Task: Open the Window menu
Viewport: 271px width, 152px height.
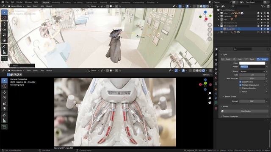Action: tap(28, 2)
